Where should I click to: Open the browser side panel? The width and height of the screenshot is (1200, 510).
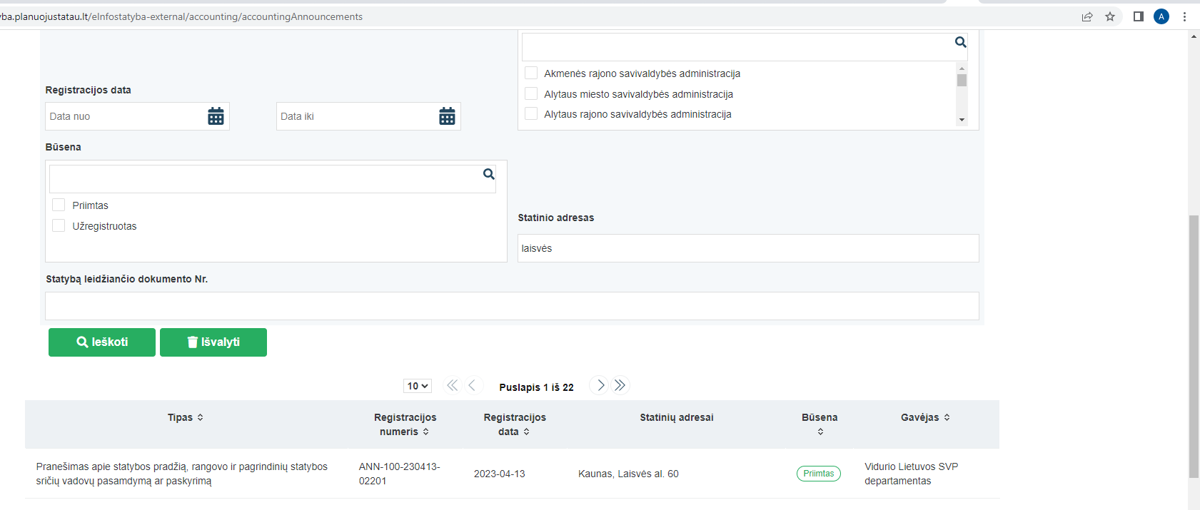pos(1139,16)
